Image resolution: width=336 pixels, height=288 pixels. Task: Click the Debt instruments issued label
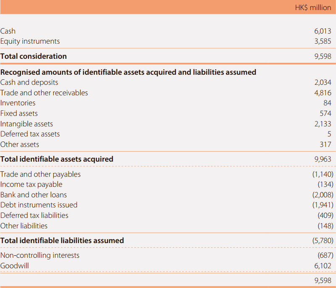click(x=39, y=205)
